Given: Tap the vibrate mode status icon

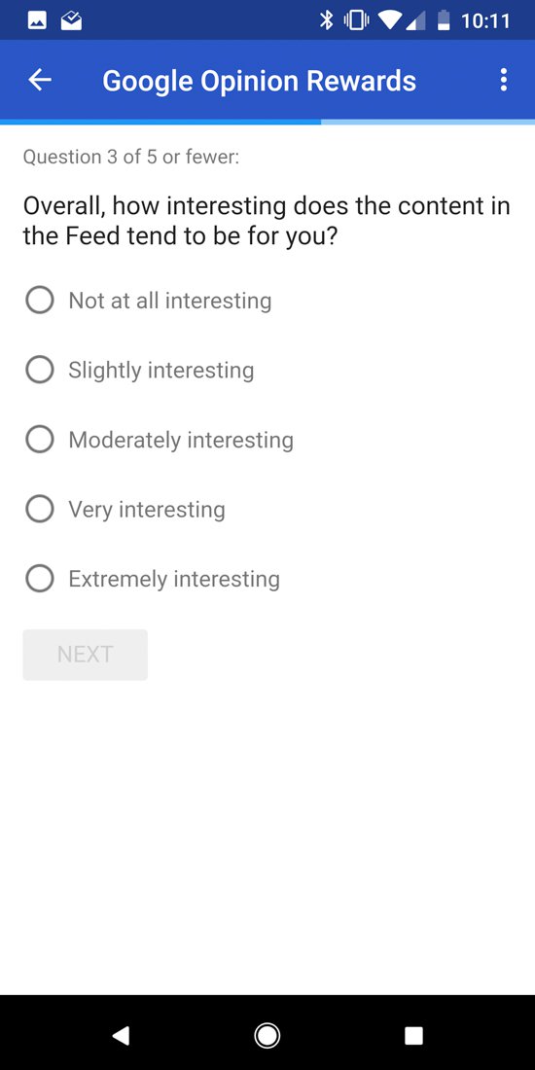Looking at the screenshot, I should (x=356, y=21).
